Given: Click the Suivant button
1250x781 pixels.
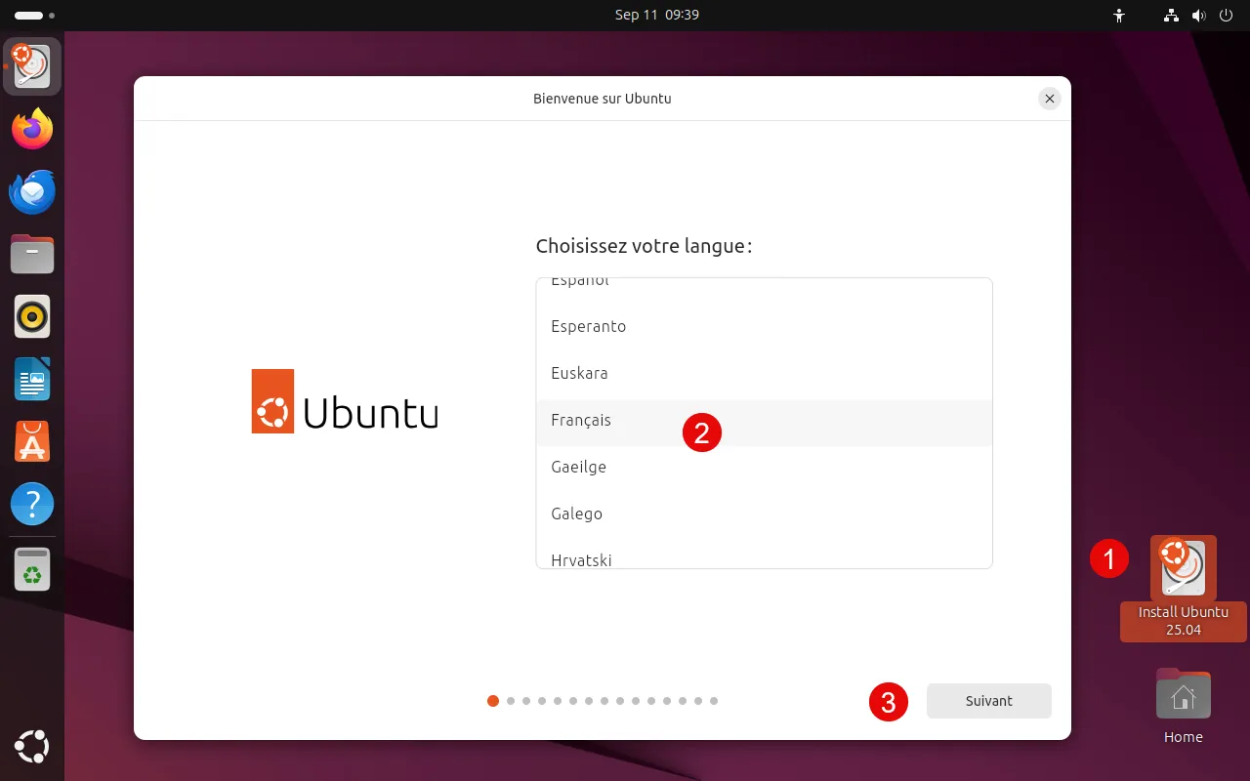Looking at the screenshot, I should coord(988,701).
